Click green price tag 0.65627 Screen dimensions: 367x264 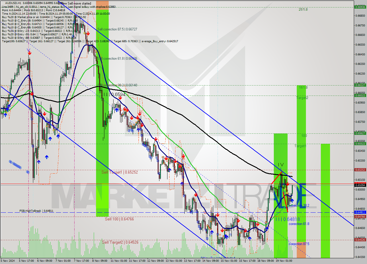pos(360,133)
